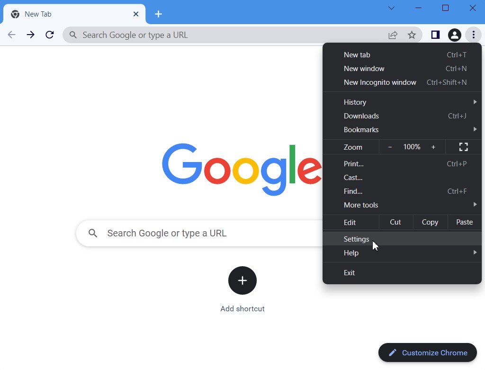Click the Customize Chrome button
The width and height of the screenshot is (485, 370).
tap(428, 352)
